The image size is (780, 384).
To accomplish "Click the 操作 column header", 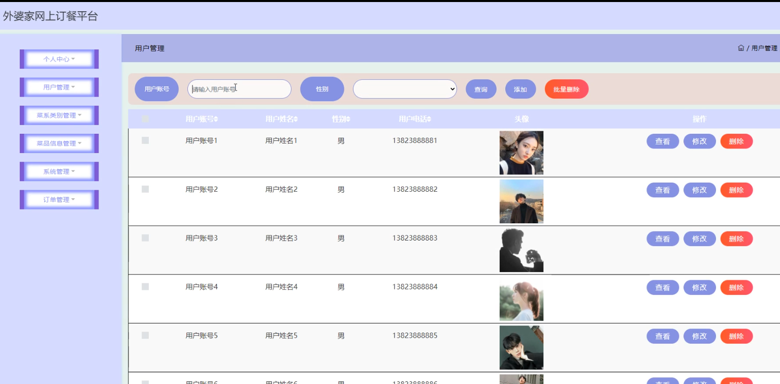I will click(700, 119).
